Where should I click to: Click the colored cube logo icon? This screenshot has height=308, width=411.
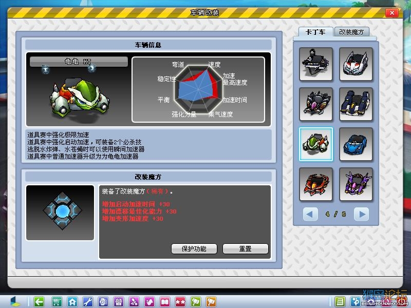tap(15, 302)
